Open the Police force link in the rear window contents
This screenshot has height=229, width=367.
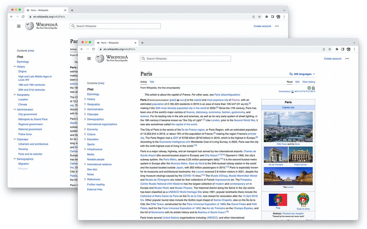25,134
